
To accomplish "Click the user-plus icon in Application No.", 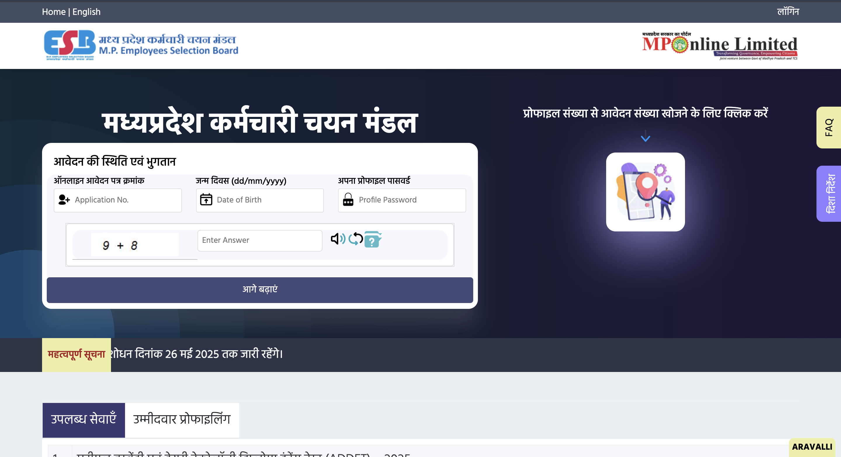I will tap(64, 200).
